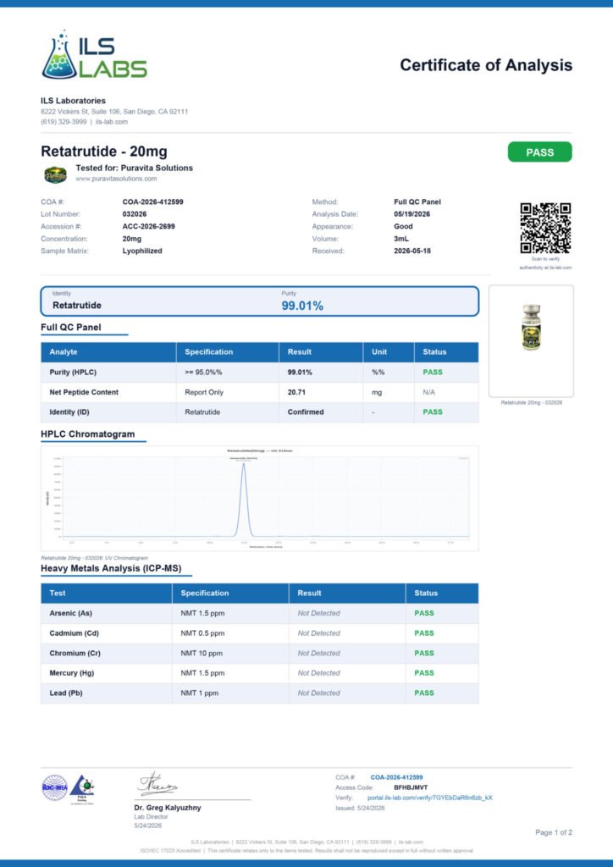Screen dimensions: 613x867
Task: Click the Chromium (Cr) row label
Action: [75, 653]
